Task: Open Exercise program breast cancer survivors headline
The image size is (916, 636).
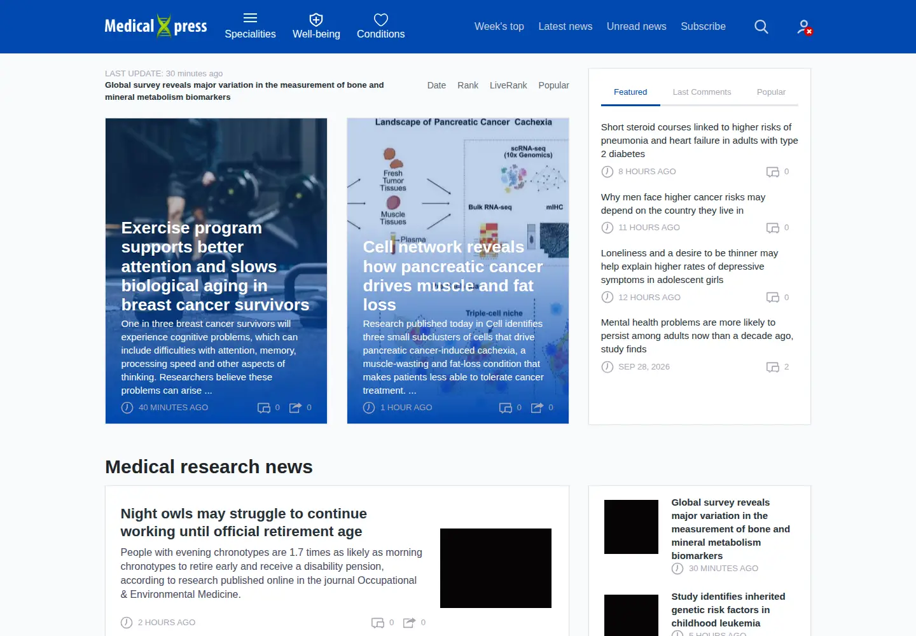Action: [x=215, y=266]
